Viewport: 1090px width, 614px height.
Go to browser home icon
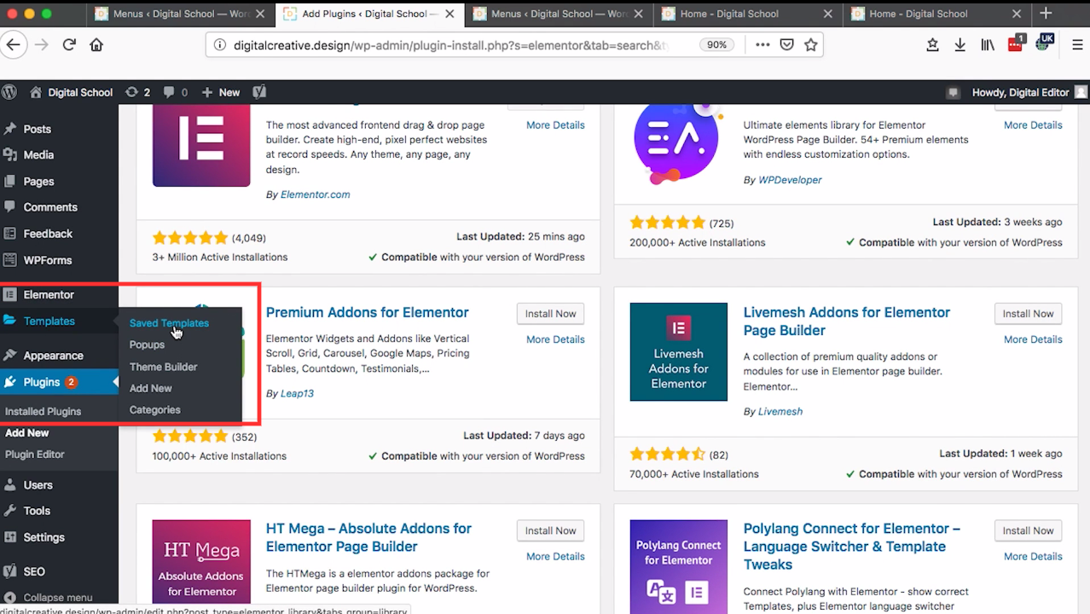[96, 45]
